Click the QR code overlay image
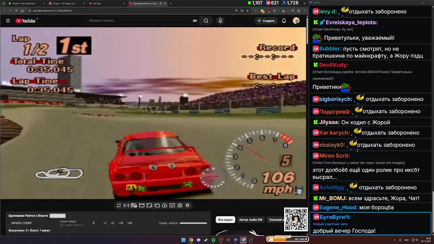This screenshot has width=434, height=244. [x=296, y=220]
